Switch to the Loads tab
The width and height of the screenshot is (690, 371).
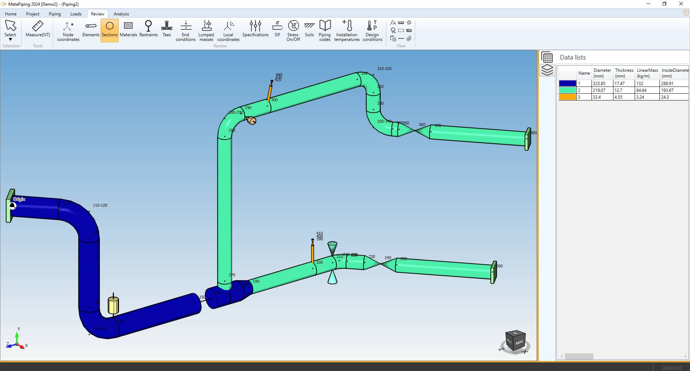click(x=76, y=14)
